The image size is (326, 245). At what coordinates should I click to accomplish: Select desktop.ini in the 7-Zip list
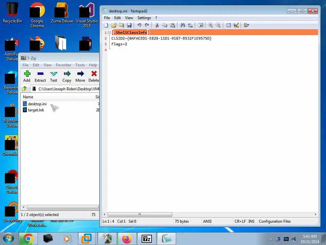coord(37,104)
